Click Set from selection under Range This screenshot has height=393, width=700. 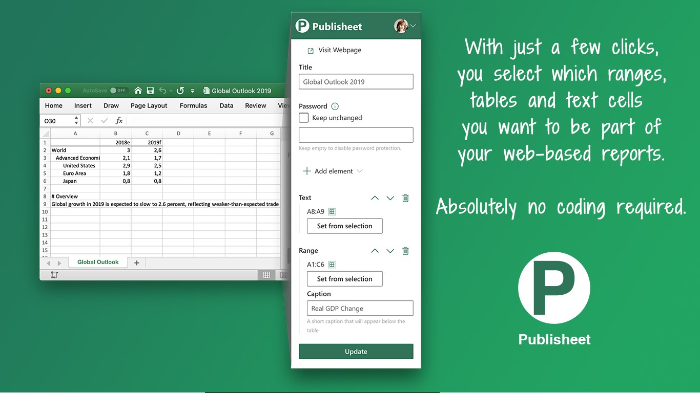click(x=345, y=279)
